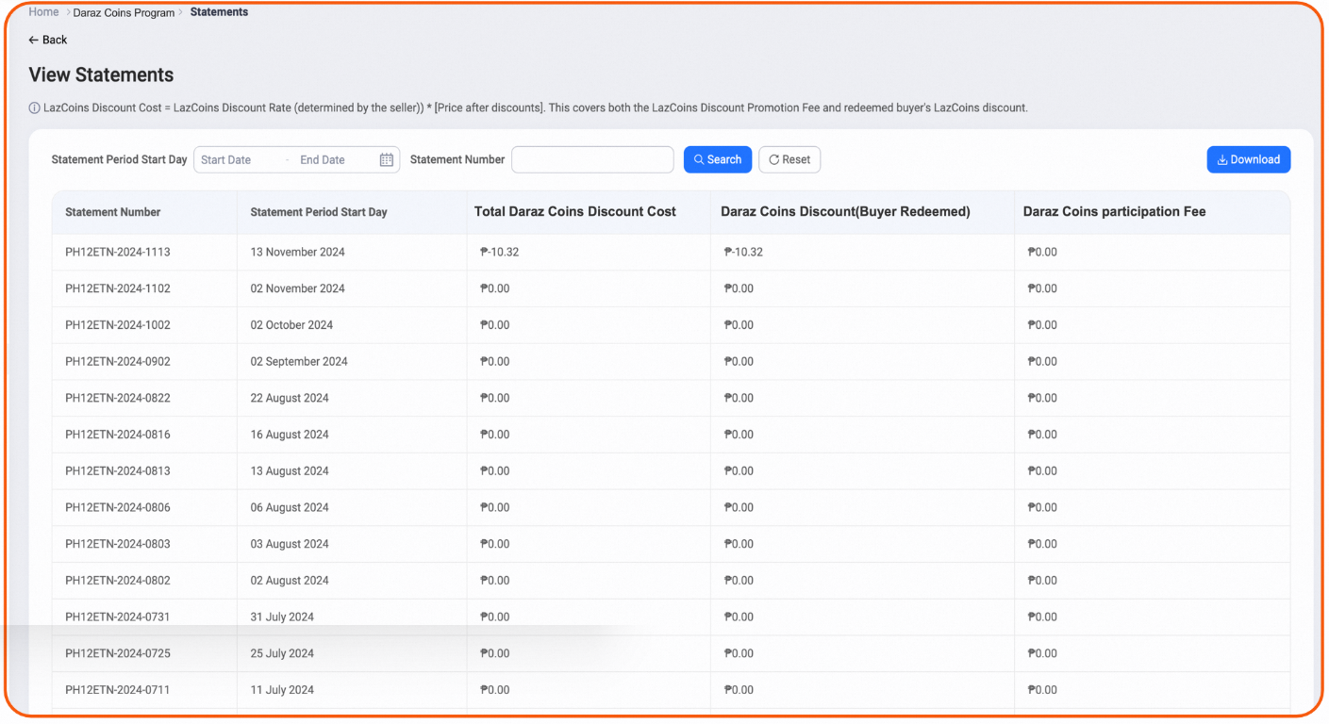Select statement PH12ETN-2024-0822 row
The image size is (1329, 724).
[x=118, y=399]
